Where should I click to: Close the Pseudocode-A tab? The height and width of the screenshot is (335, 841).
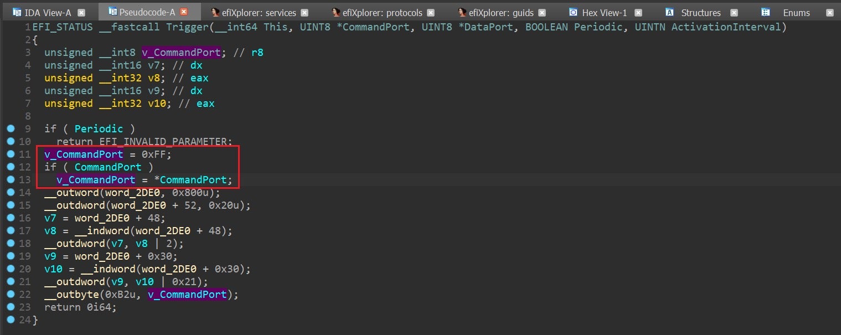coord(184,12)
